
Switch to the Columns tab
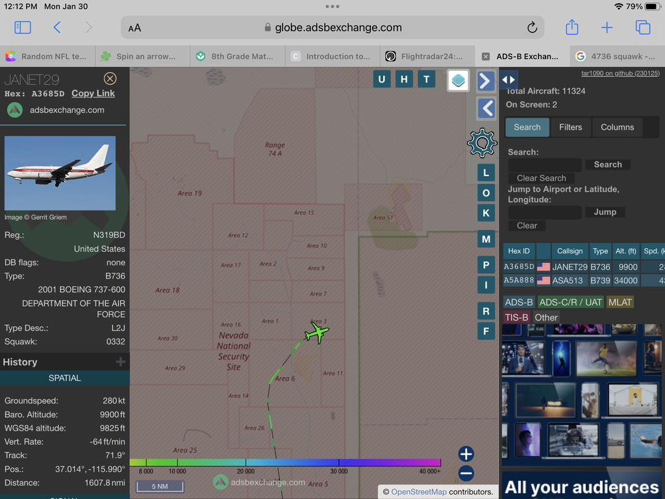(x=617, y=127)
